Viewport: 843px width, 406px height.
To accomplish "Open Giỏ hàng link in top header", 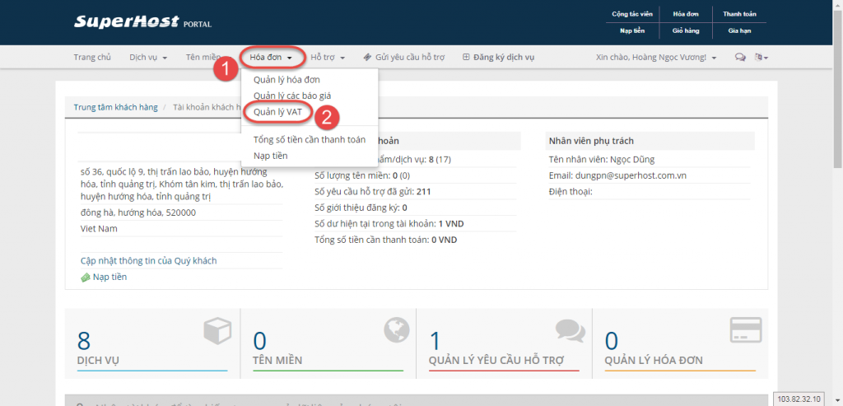I will [679, 30].
